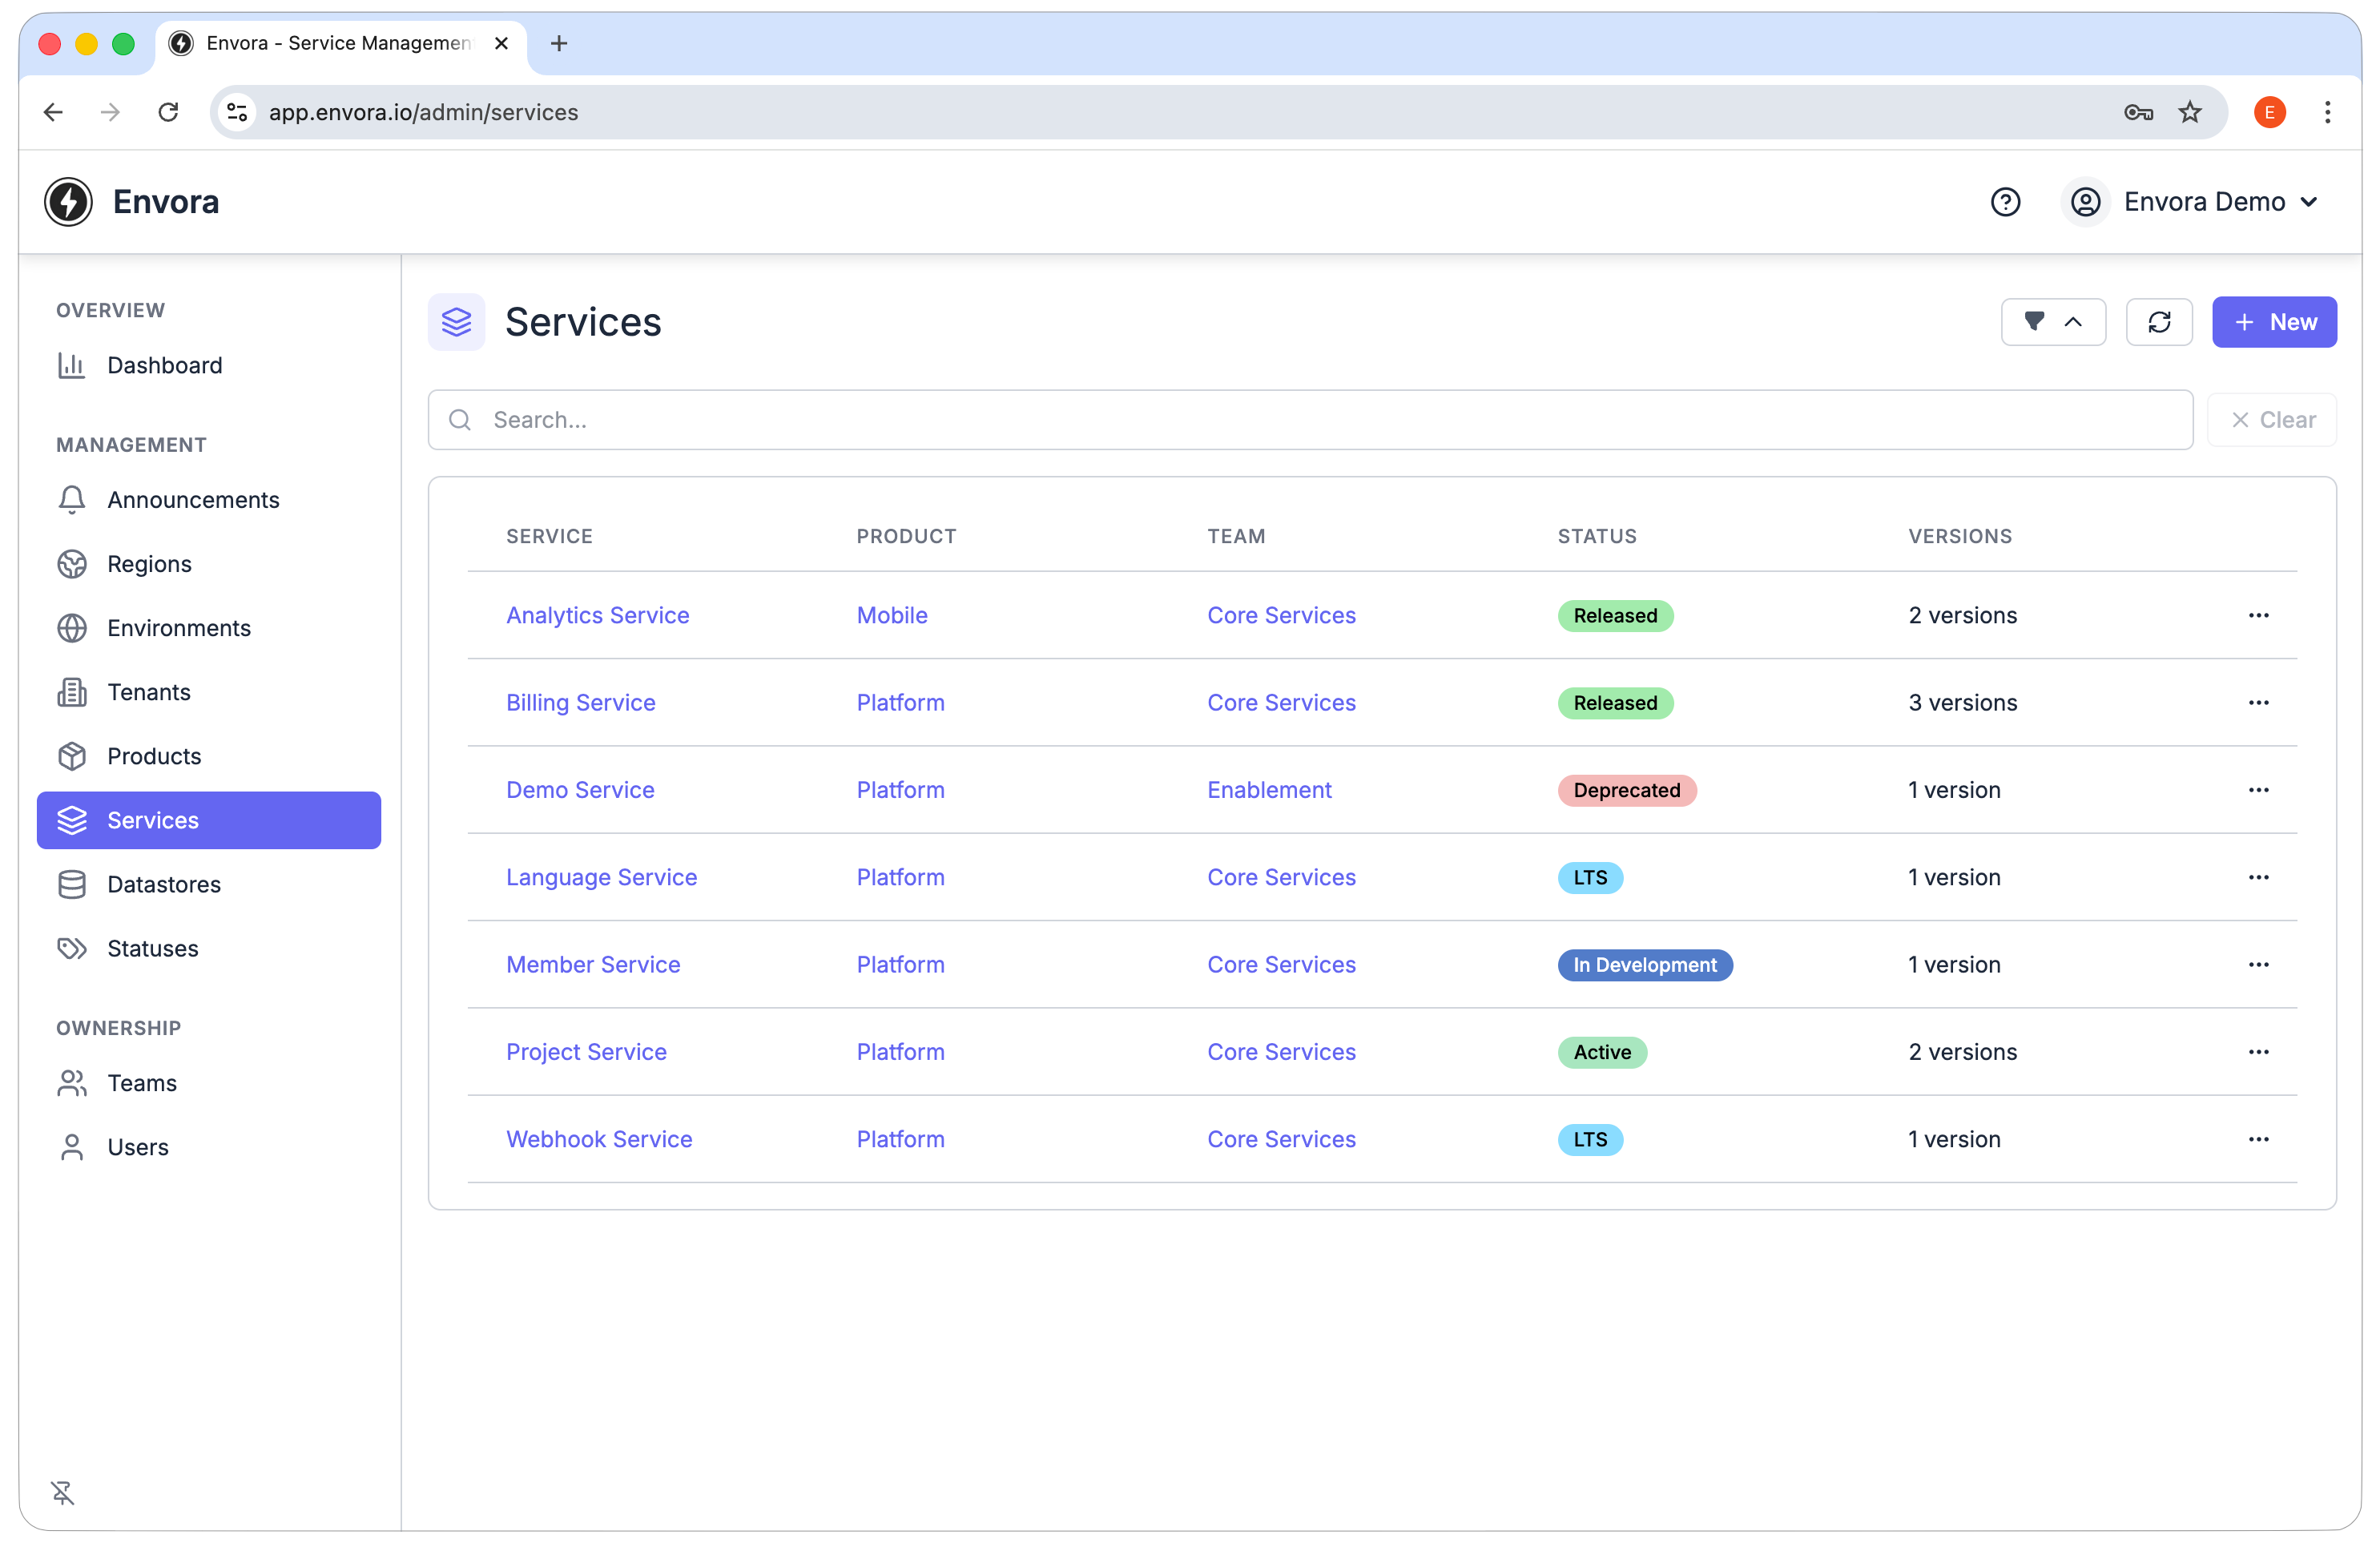
Task: Open the Enablement team link
Action: click(1269, 790)
